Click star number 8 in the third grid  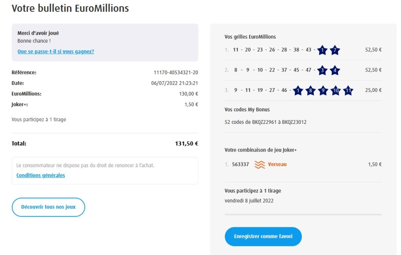[311, 91]
